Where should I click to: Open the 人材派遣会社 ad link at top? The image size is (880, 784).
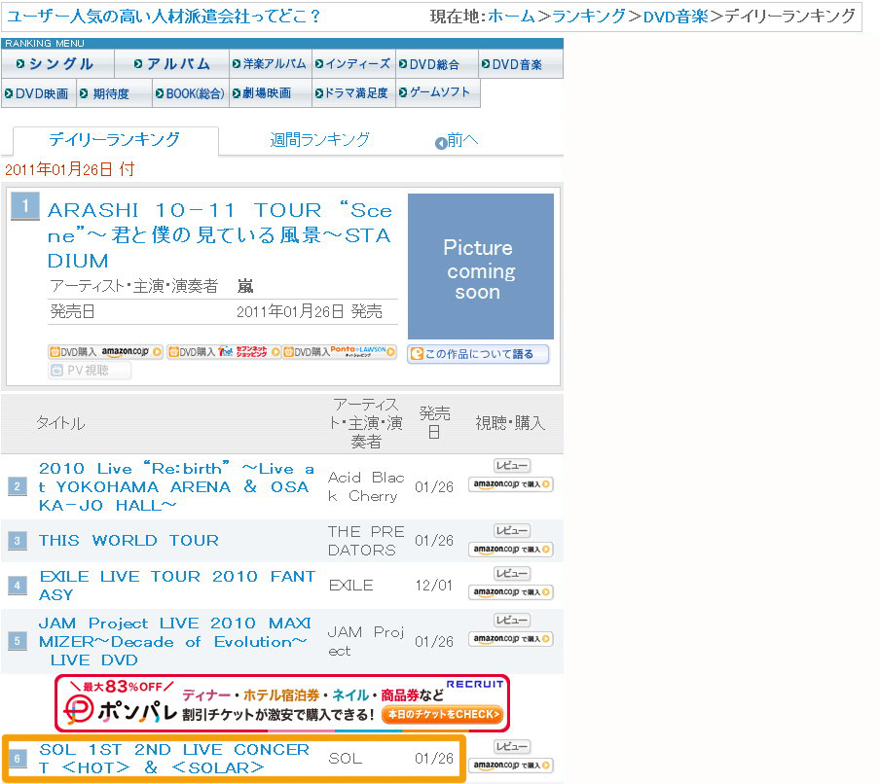(x=164, y=17)
